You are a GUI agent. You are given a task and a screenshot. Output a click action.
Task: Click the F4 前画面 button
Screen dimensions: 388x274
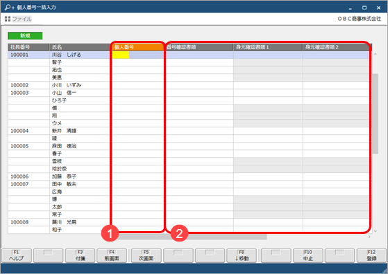coord(112,255)
